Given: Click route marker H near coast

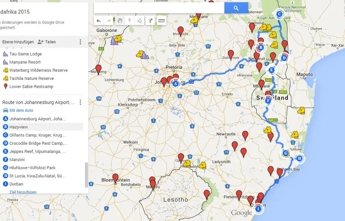Looking at the screenshot, I should pyautogui.click(x=299, y=158).
